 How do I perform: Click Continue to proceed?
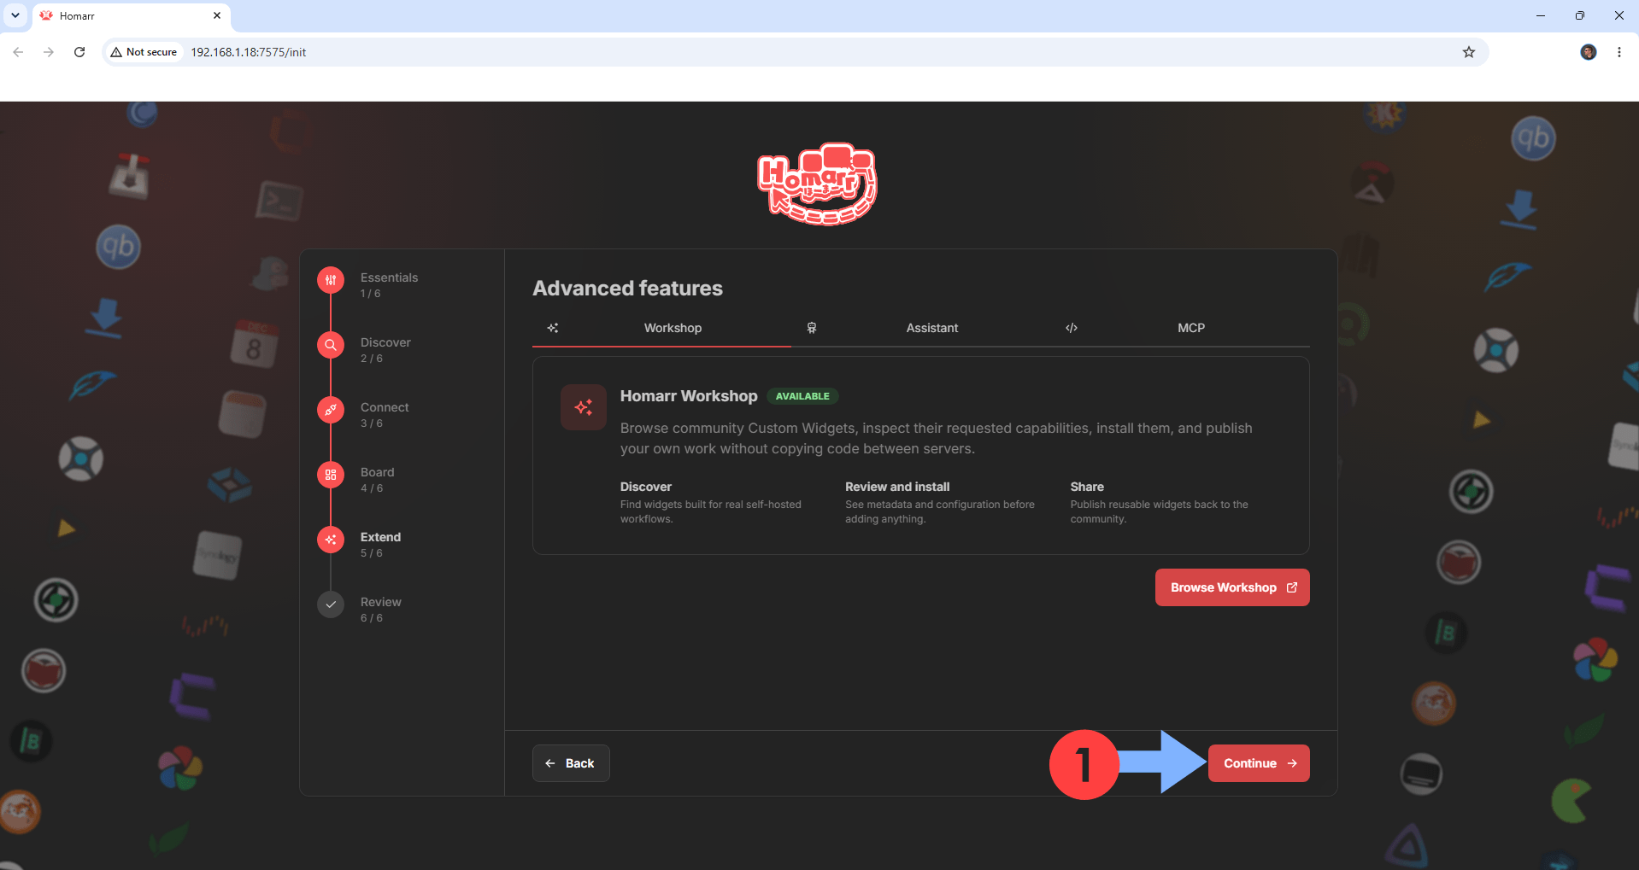1259,763
